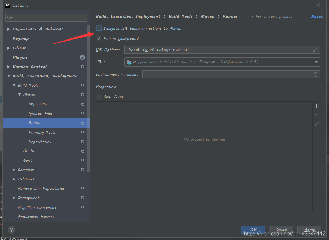The width and height of the screenshot is (329, 240).
Task: Click the project-level icon beside Runner
Action: click(x=83, y=123)
